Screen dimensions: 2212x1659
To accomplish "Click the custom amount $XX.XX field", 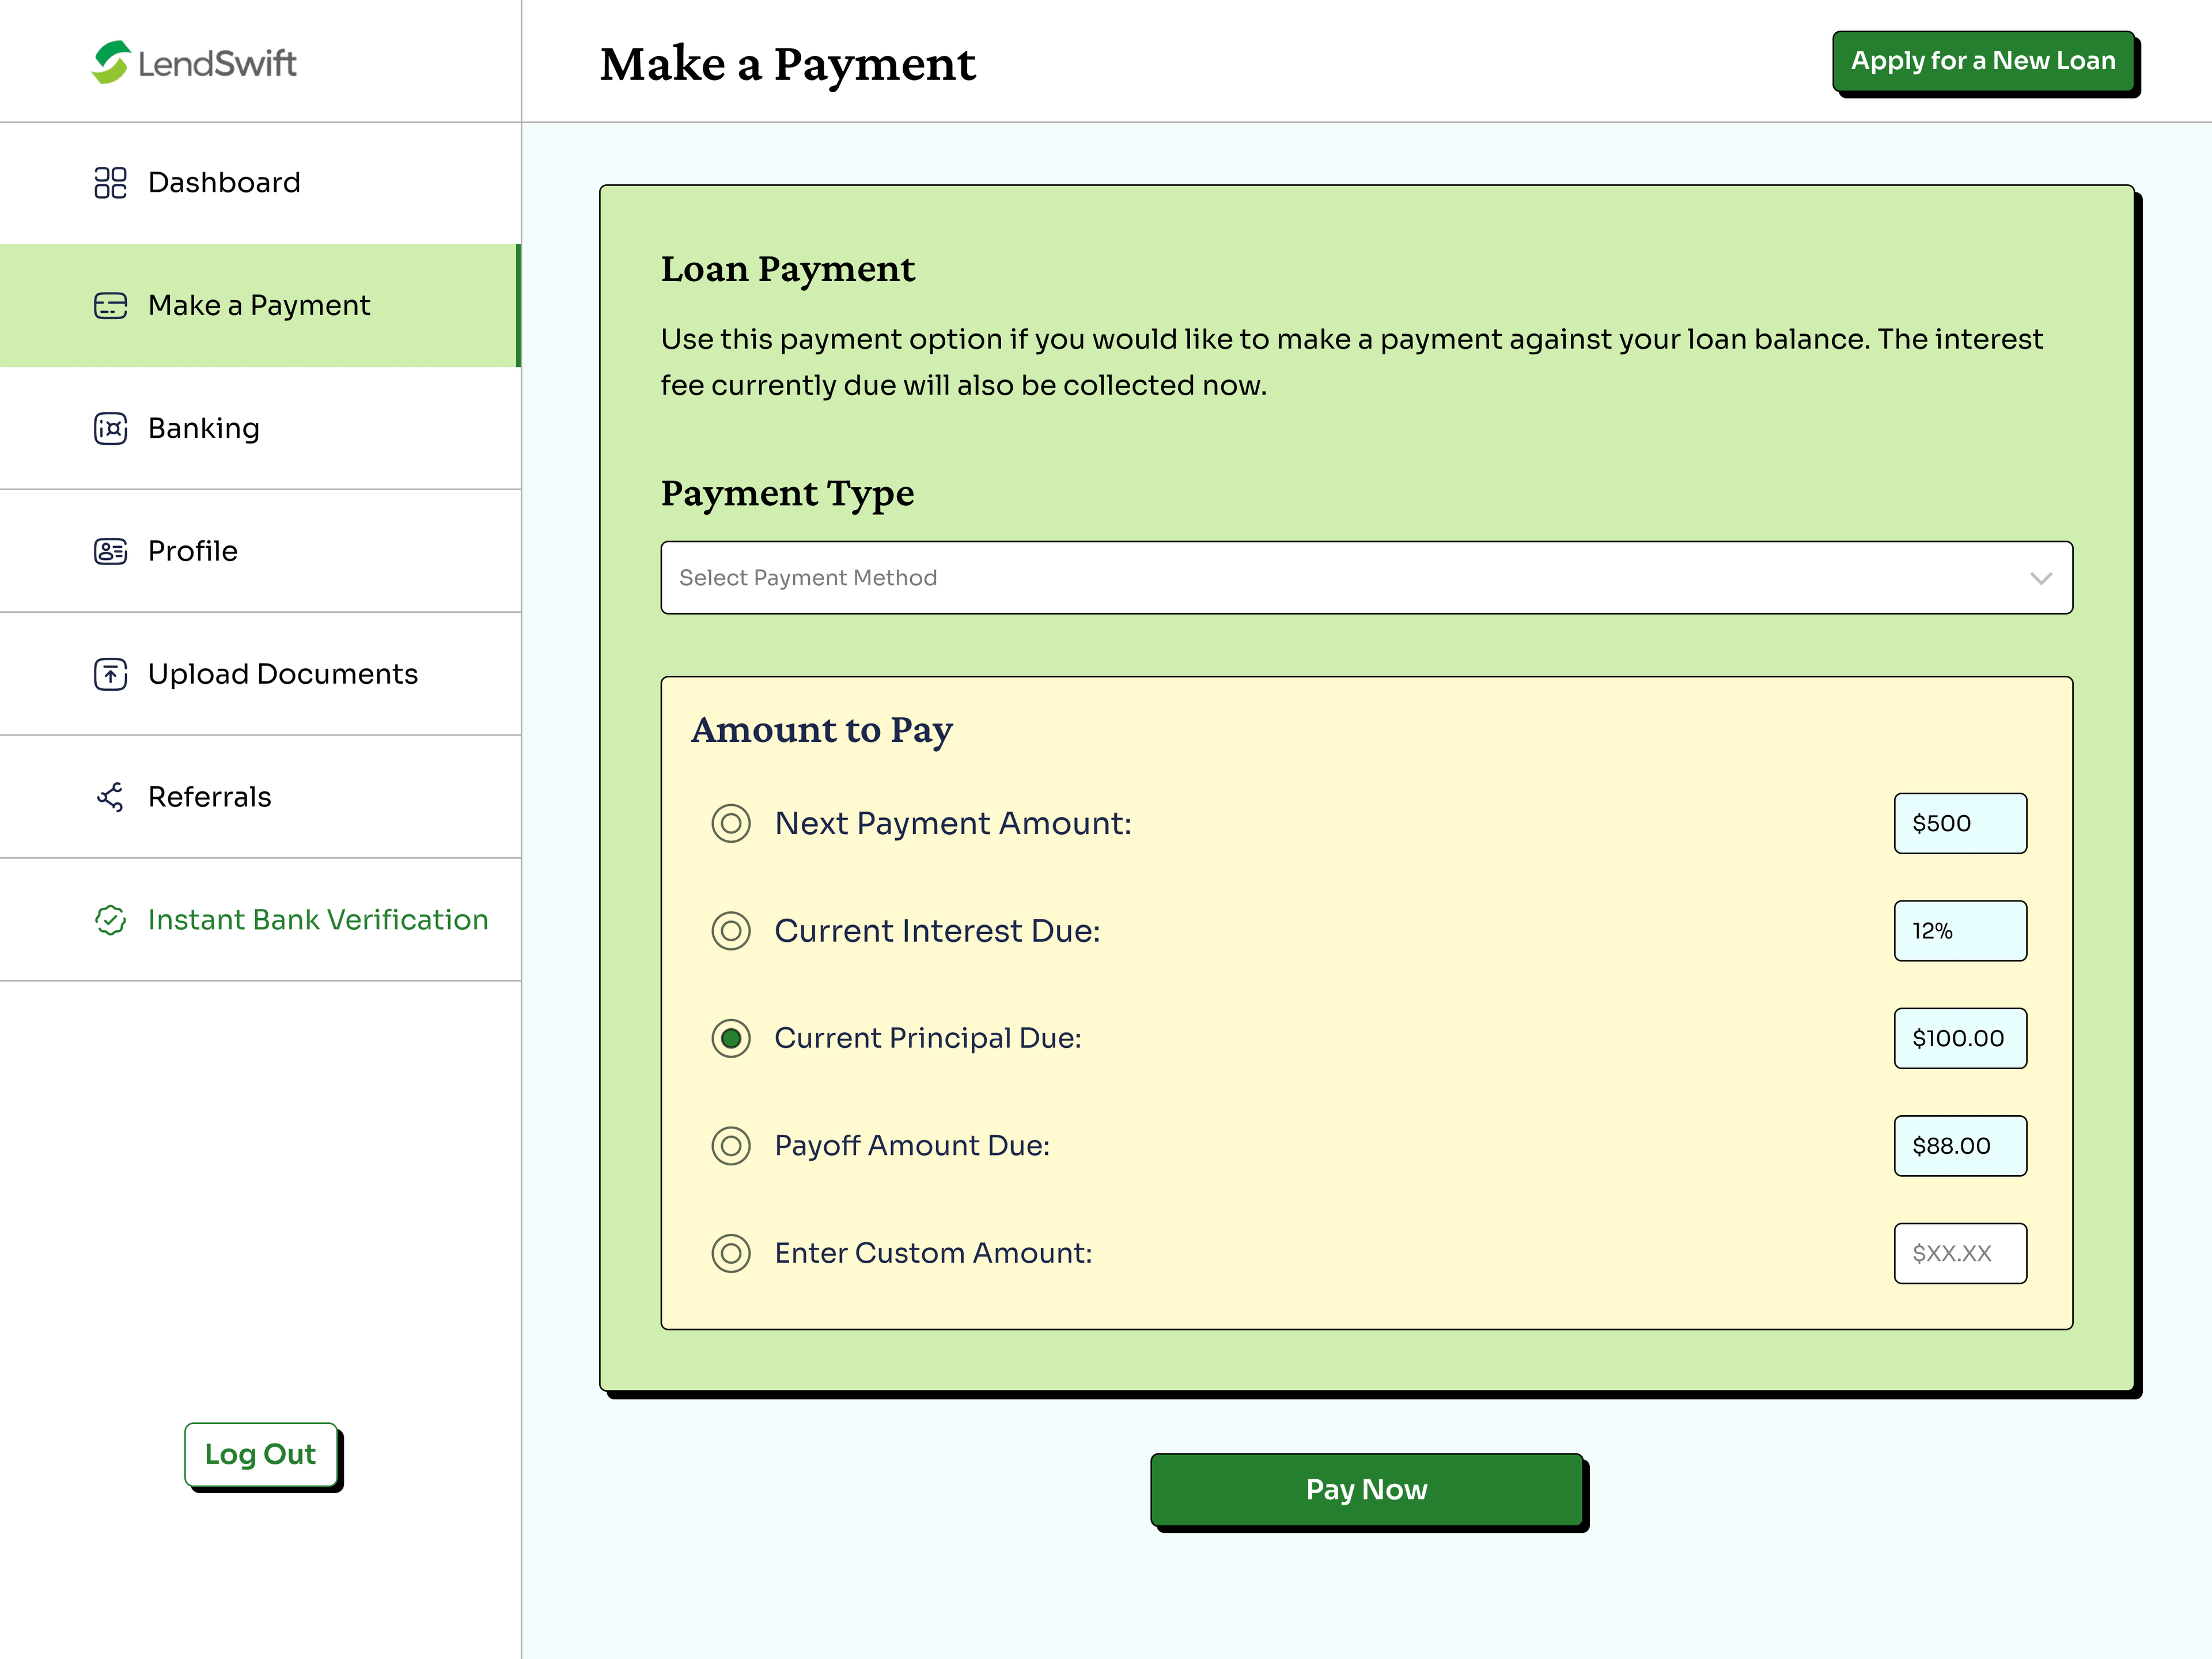I will (1960, 1253).
